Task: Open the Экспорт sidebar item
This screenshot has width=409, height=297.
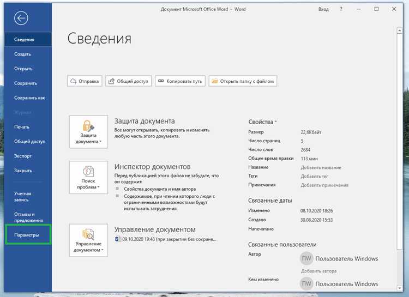Action: pos(28,156)
